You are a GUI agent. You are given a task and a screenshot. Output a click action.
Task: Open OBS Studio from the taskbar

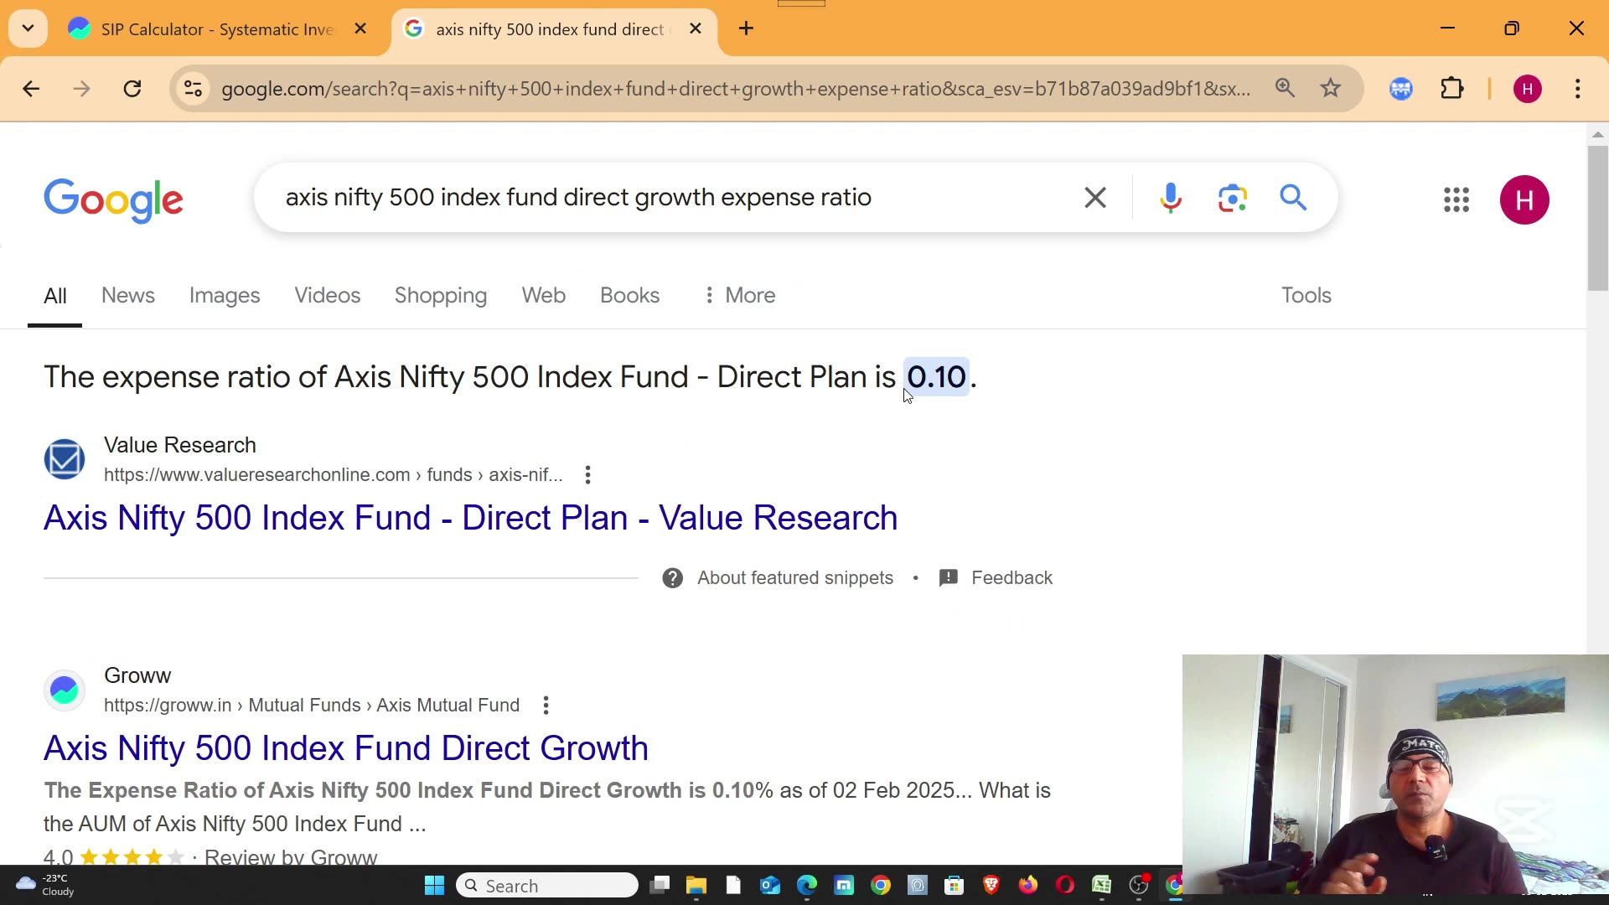pos(1139,885)
